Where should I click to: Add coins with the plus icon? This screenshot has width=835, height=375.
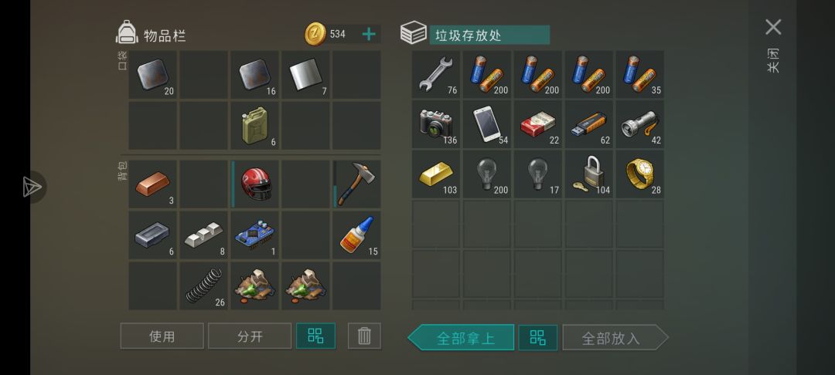click(x=369, y=35)
